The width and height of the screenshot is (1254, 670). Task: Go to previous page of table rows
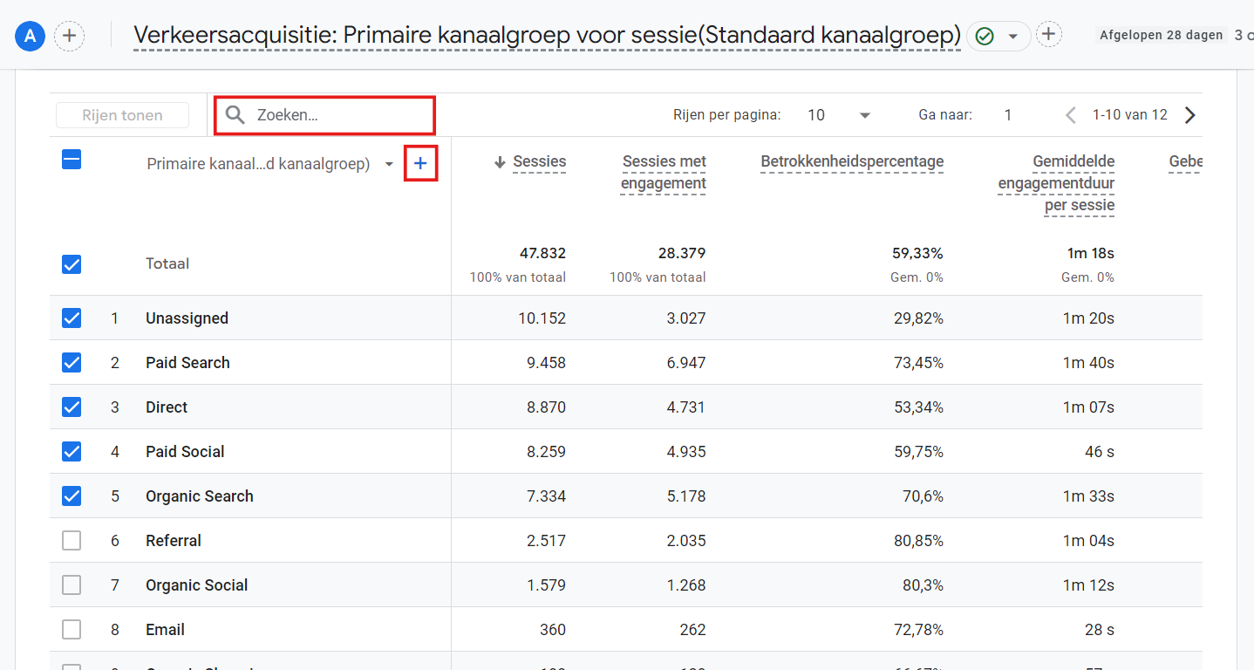pyautogui.click(x=1071, y=115)
